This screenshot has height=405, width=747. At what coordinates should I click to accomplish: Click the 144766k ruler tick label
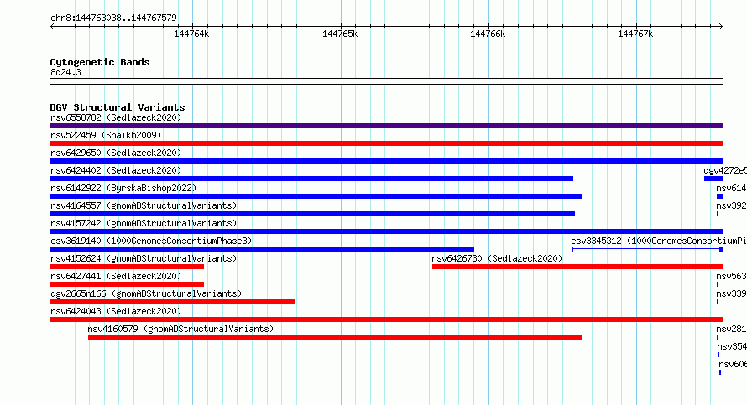[488, 34]
